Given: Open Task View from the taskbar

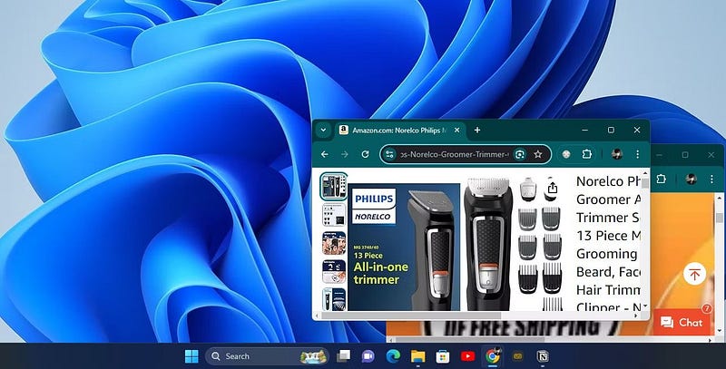Looking at the screenshot, I should coord(343,356).
